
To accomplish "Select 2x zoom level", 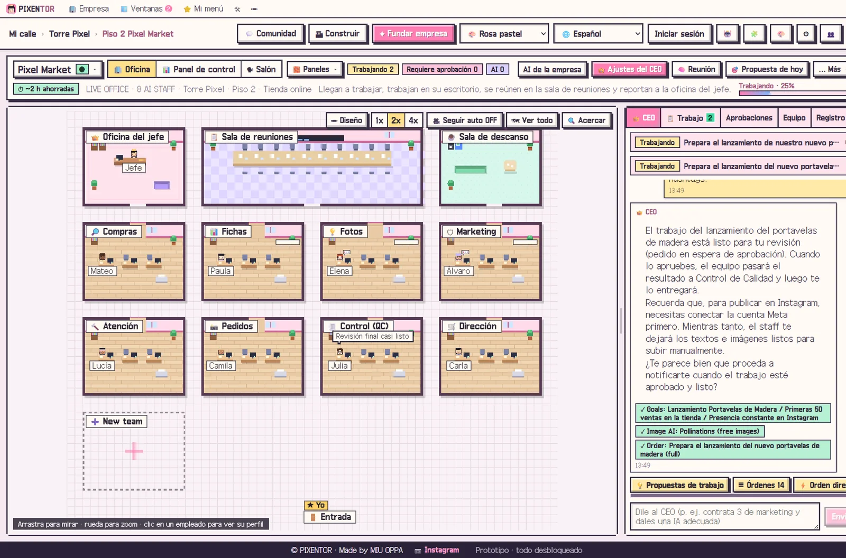I will 396,120.
